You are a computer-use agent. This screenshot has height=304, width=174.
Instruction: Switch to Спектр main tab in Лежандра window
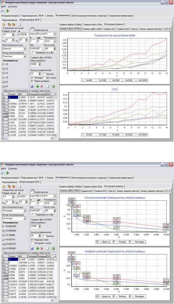[50, 178]
